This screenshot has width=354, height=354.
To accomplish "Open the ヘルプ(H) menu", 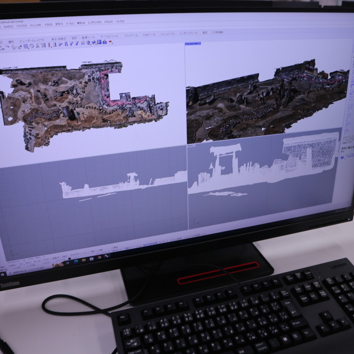I will tap(119, 22).
